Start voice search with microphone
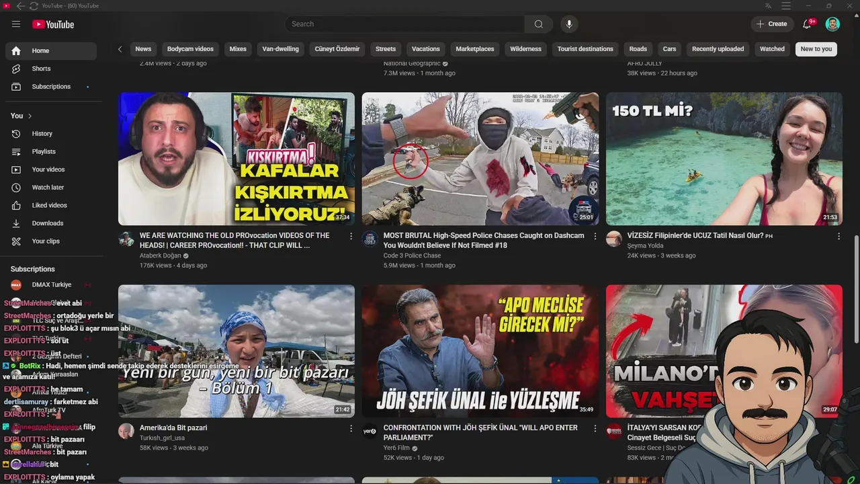This screenshot has width=860, height=484. tap(569, 24)
